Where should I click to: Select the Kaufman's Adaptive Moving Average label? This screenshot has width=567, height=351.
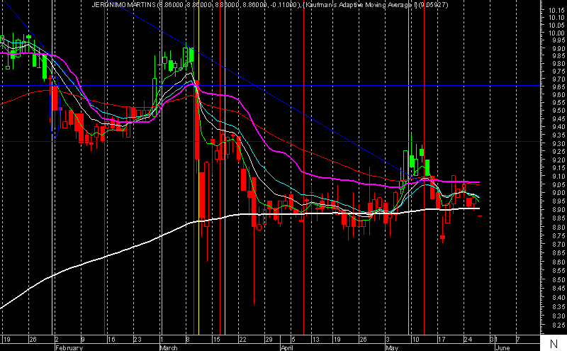[360, 5]
